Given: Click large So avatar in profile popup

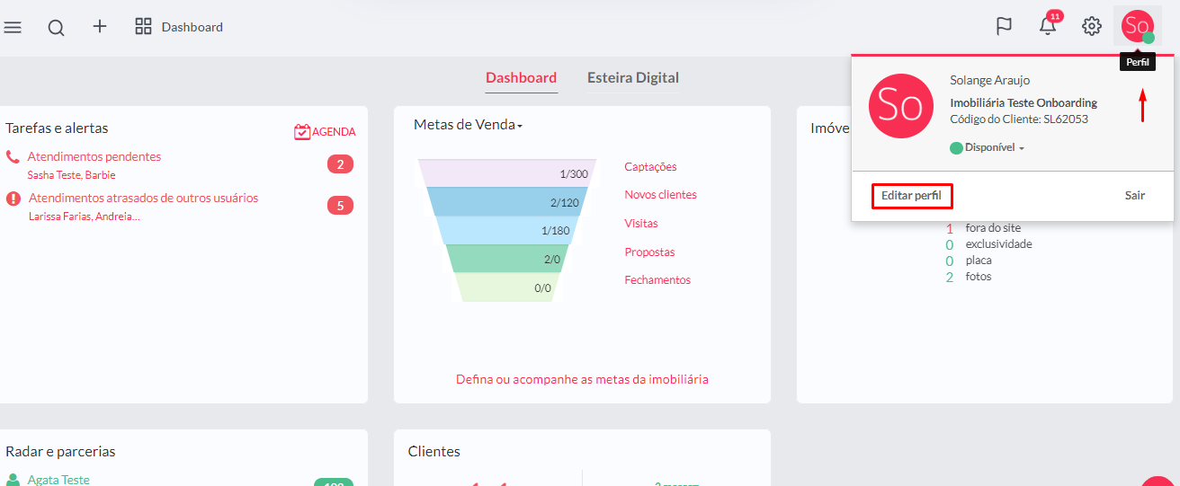Looking at the screenshot, I should pyautogui.click(x=900, y=106).
